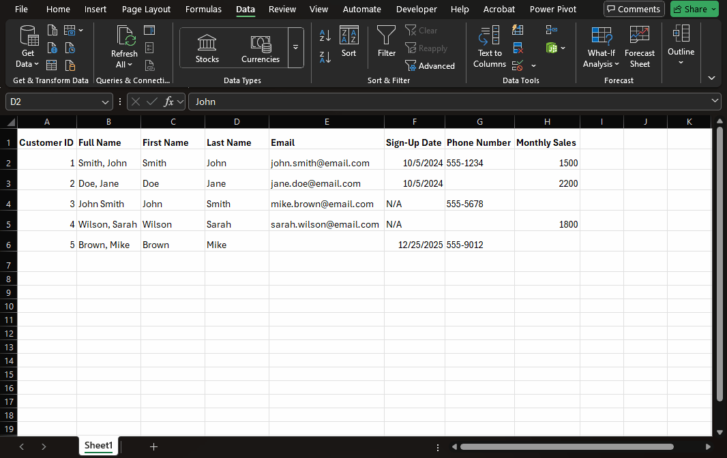Image resolution: width=727 pixels, height=458 pixels.
Task: Switch to the Formulas ribbon tab
Action: tap(203, 10)
